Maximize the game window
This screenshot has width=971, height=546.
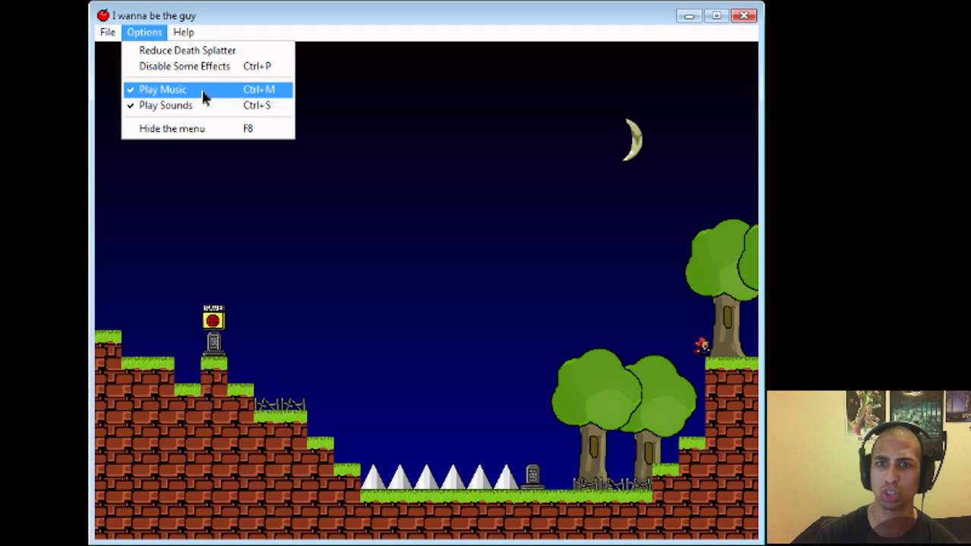(x=716, y=15)
